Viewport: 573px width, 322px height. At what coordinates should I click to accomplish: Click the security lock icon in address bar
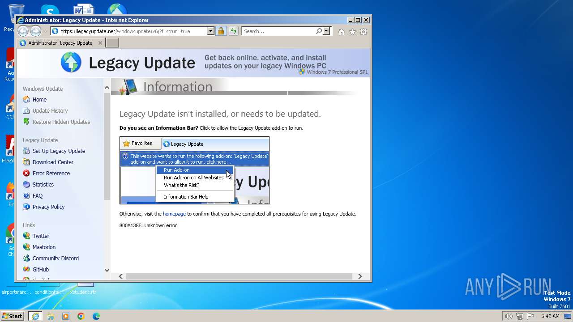coord(221,31)
